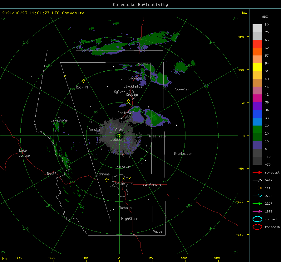Click the Composite_Reflectivity title
The image size is (281, 262).
[x=140, y=5]
